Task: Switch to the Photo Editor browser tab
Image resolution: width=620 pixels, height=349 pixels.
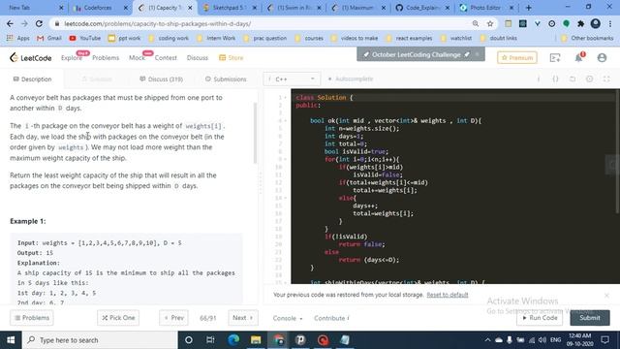Action: (x=486, y=8)
